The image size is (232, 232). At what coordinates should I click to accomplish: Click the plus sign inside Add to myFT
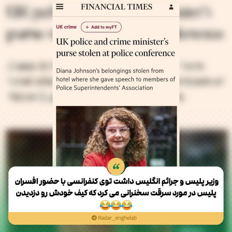coord(87,27)
